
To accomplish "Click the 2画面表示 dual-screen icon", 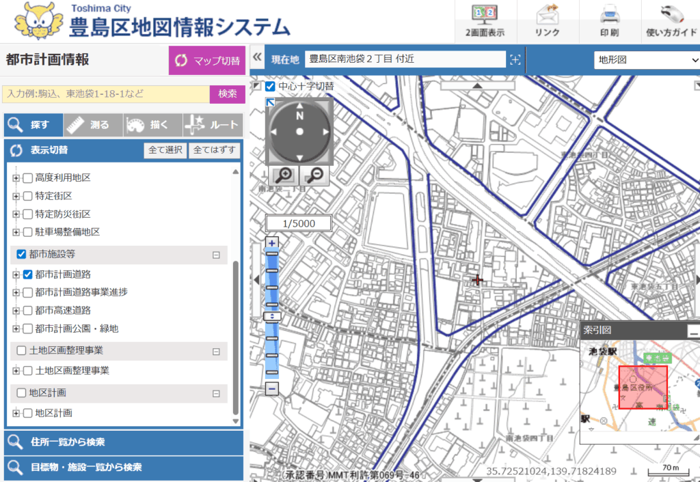I will pos(485,15).
